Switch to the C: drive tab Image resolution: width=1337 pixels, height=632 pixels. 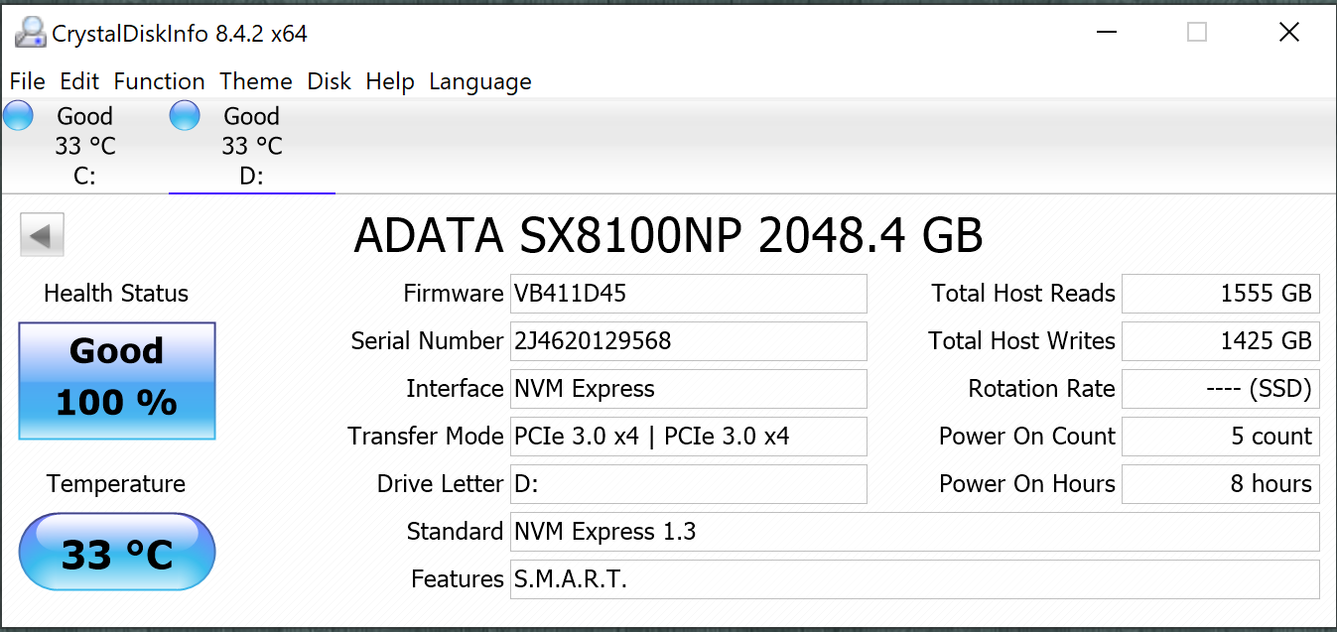pos(84,146)
